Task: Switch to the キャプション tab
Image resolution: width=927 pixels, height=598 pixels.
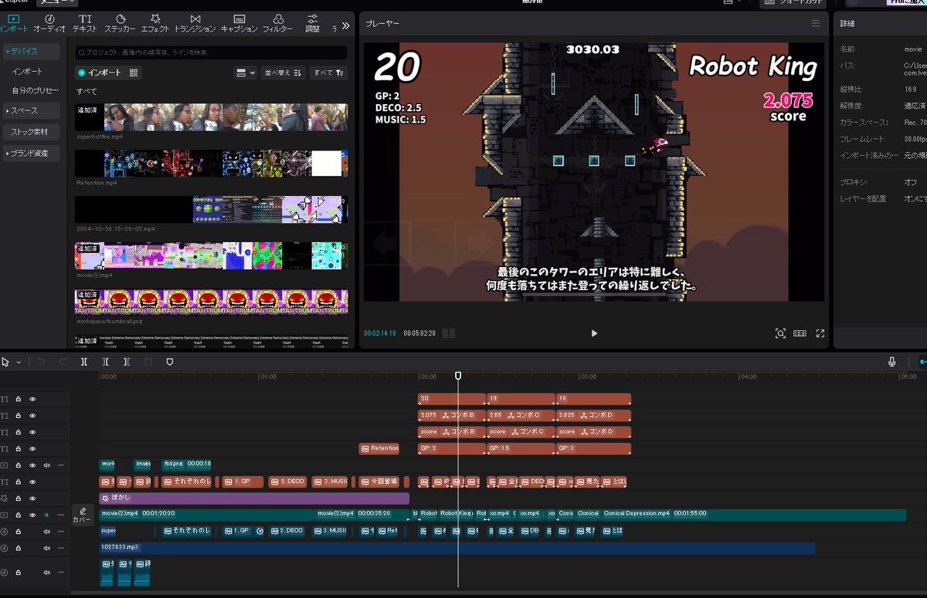Action: (x=239, y=23)
